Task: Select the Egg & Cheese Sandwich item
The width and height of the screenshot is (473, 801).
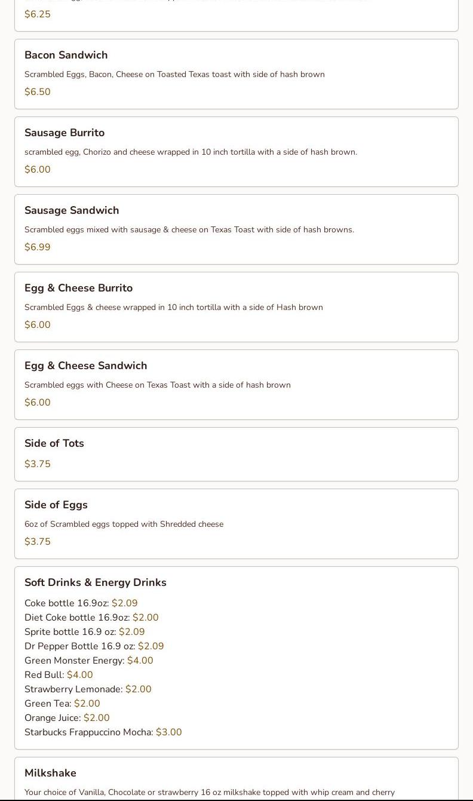Action: pos(236,385)
